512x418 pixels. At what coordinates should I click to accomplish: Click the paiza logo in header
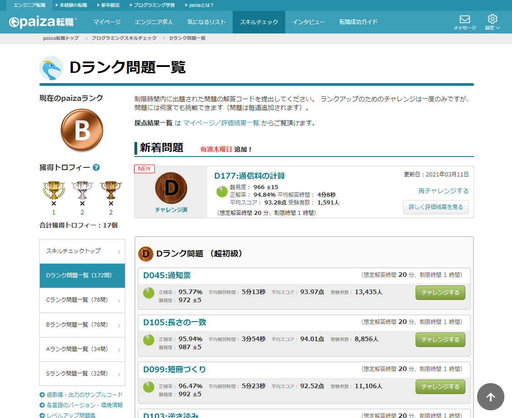click(x=43, y=22)
